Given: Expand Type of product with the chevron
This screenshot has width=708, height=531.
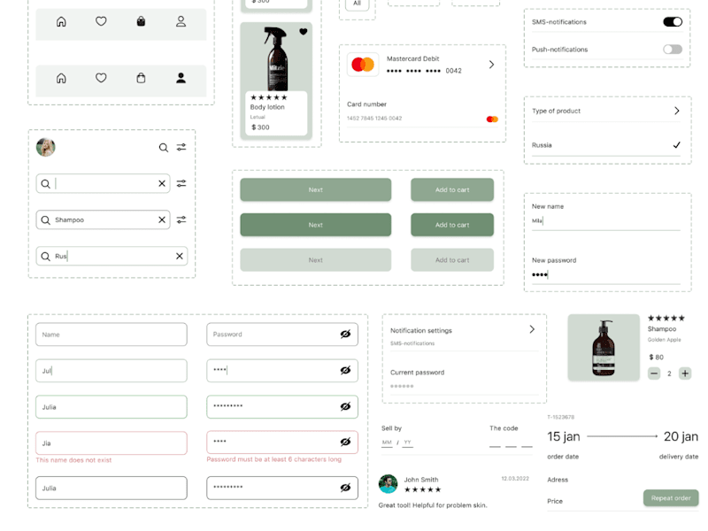Looking at the screenshot, I should point(676,111).
